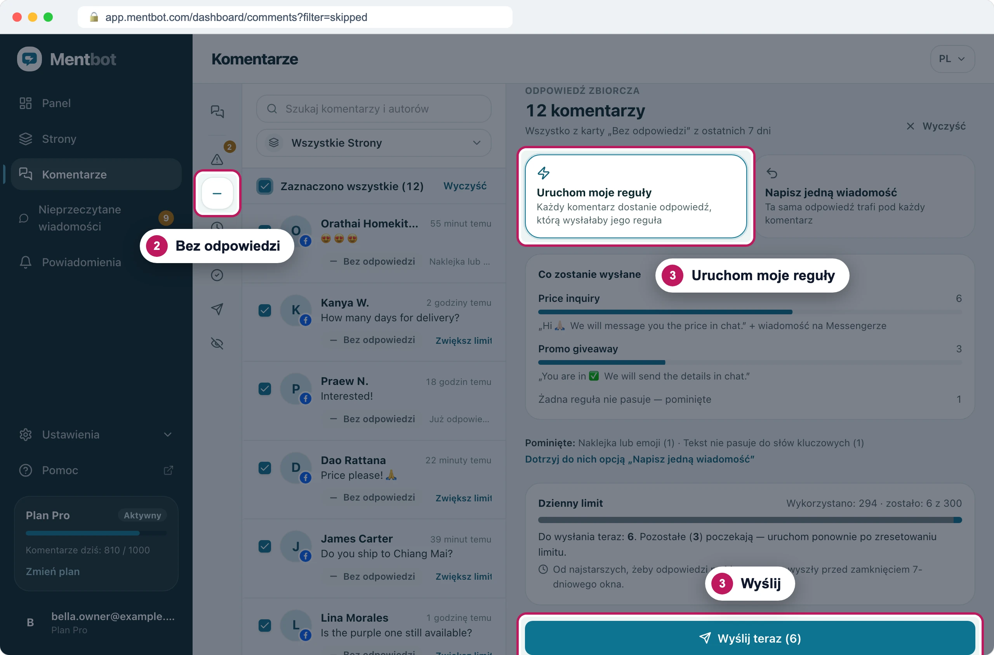Screen dimensions: 994x655
Task: Click Zmień plan link
Action: pyautogui.click(x=53, y=571)
